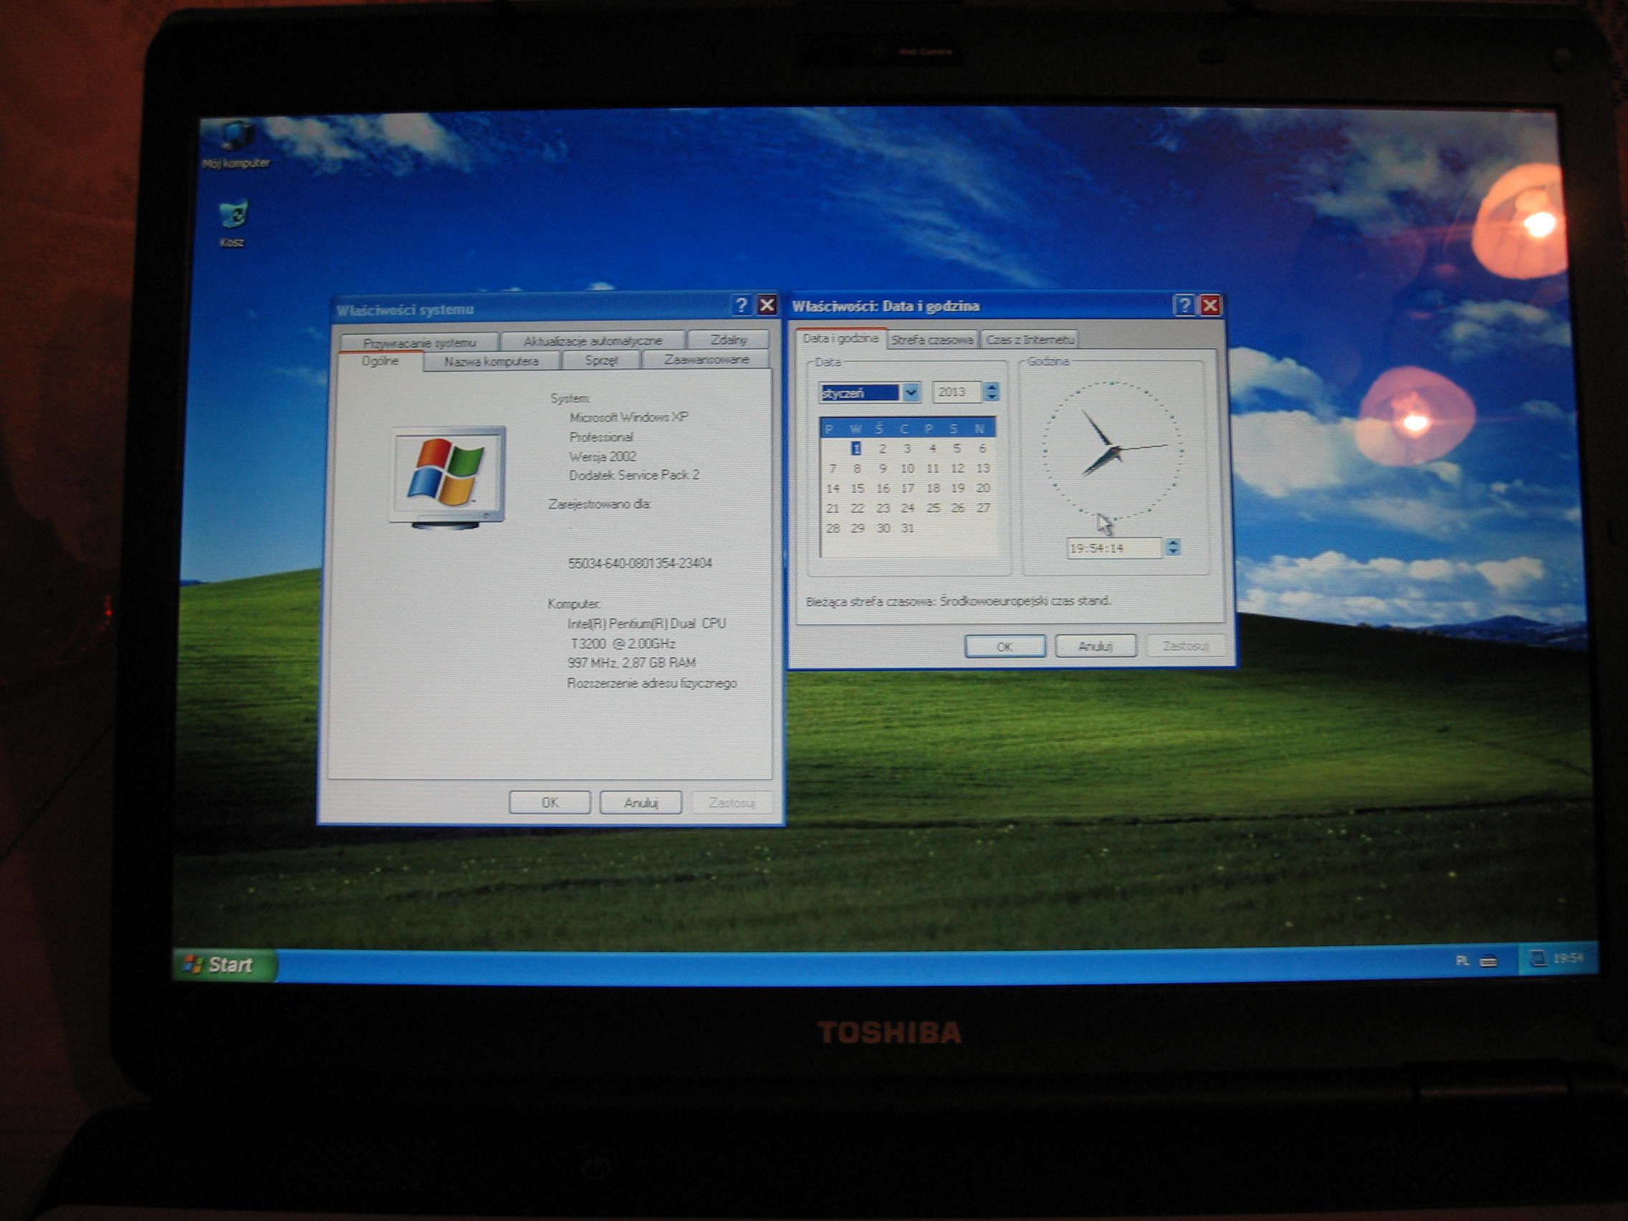Click the 19:54 taskbar clock
The height and width of the screenshot is (1221, 1628).
tap(1568, 957)
